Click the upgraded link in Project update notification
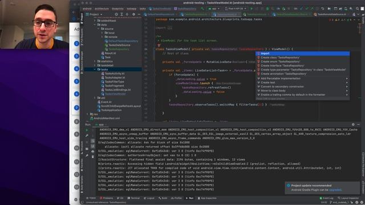Screen dimensions: 365x205 click(335, 190)
